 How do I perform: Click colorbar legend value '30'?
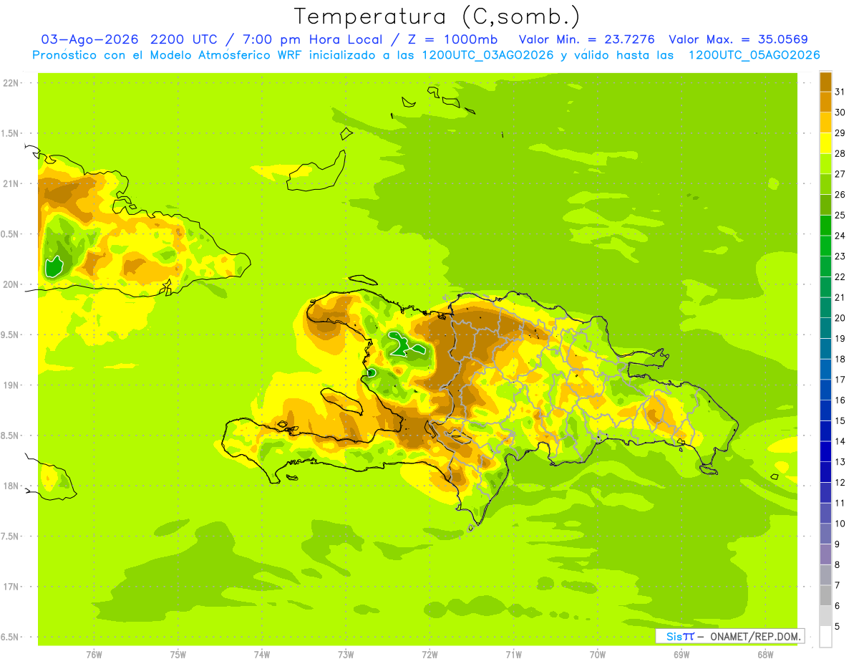[x=840, y=112]
